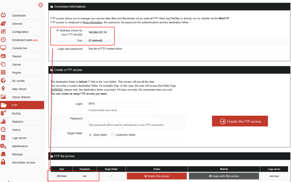
Task: Click the Secondary Access padlock icon
Action: [x=3, y=162]
